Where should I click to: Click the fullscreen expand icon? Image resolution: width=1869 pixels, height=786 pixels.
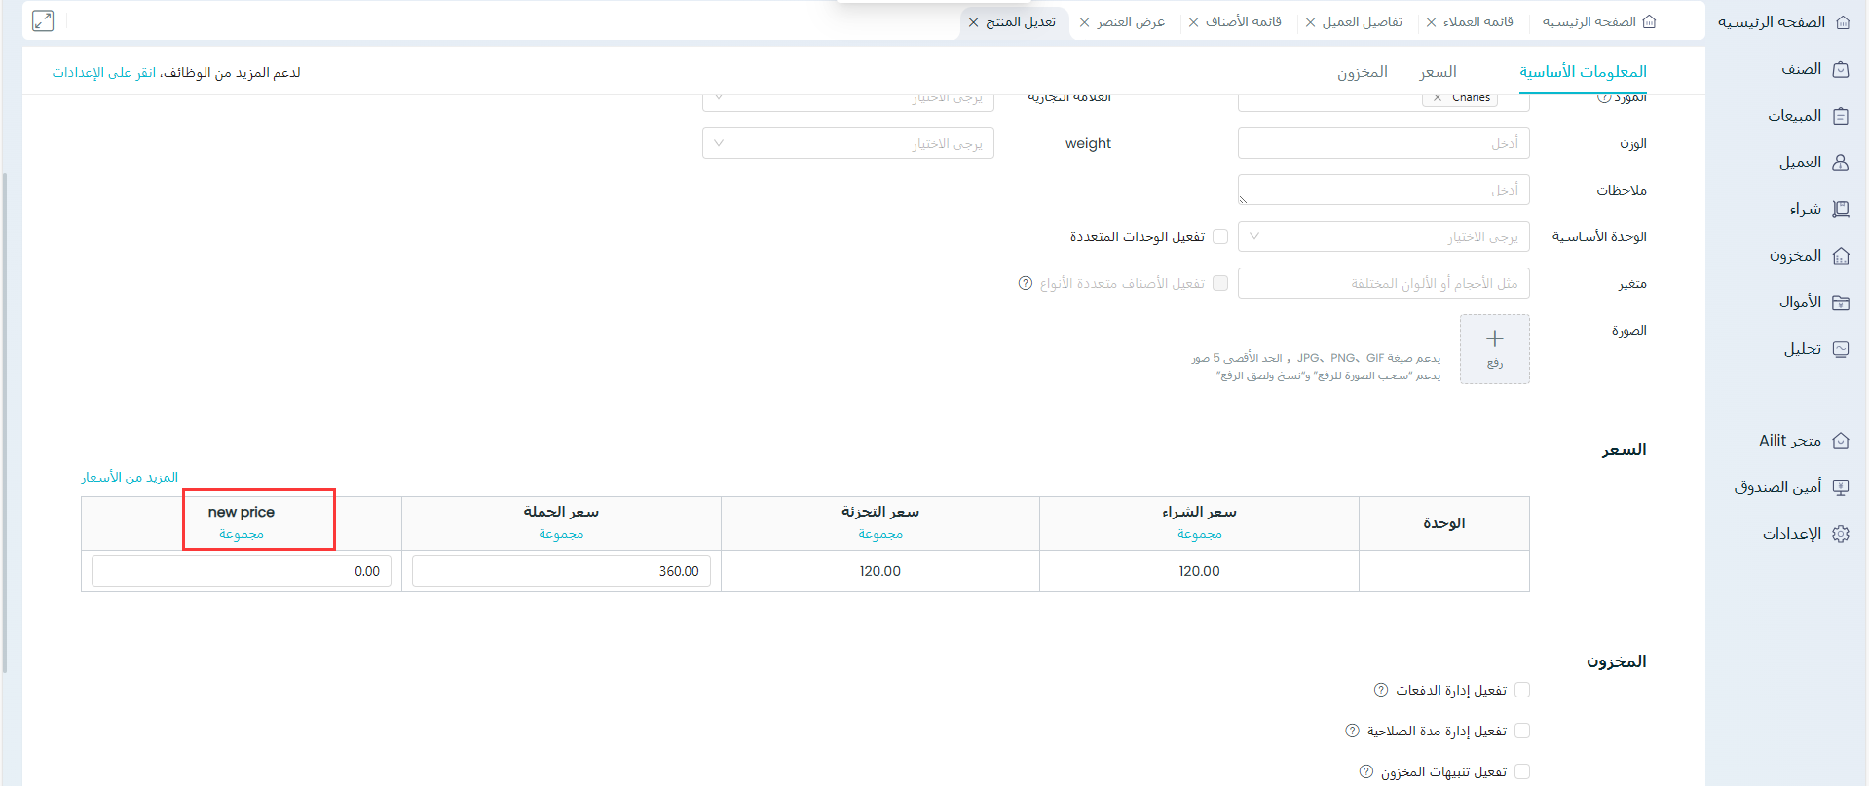(x=43, y=21)
